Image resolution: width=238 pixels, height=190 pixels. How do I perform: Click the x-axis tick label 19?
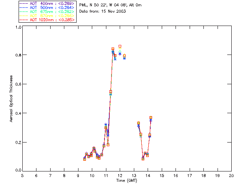point(218,176)
